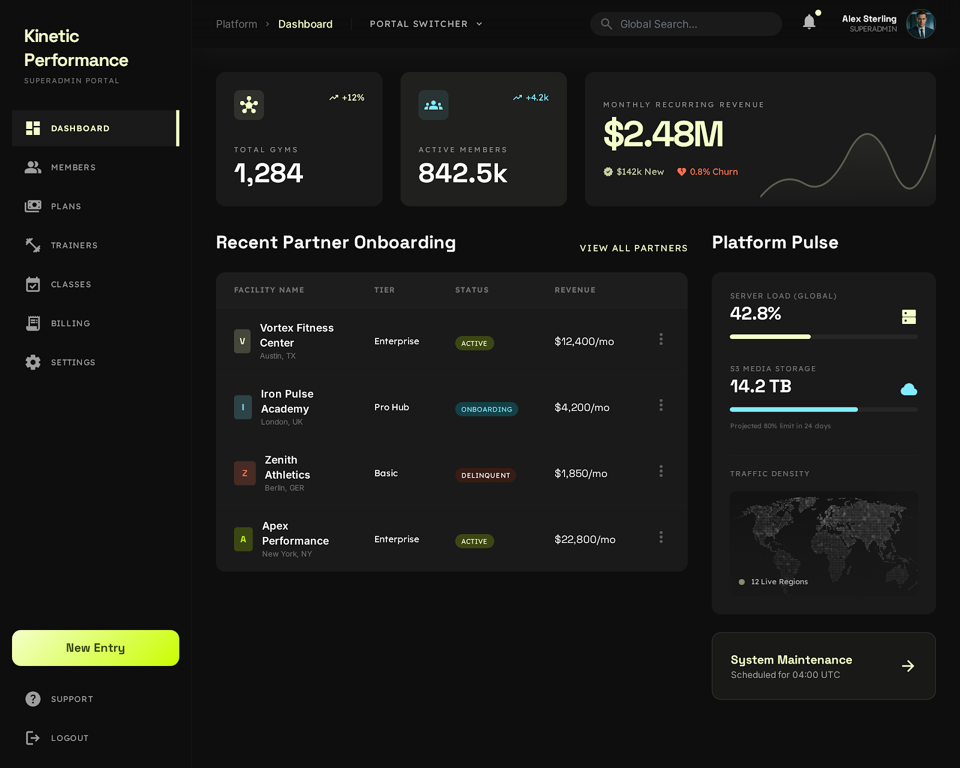Open Settings via the gear icon
Image resolution: width=960 pixels, height=768 pixels.
[x=33, y=362]
